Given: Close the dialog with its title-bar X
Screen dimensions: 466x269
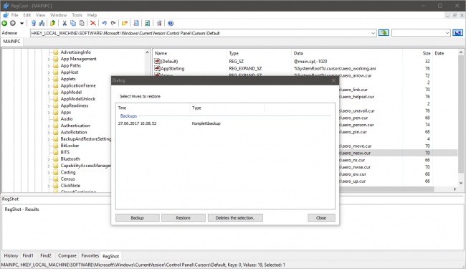Looking at the screenshot, I should (x=333, y=80).
